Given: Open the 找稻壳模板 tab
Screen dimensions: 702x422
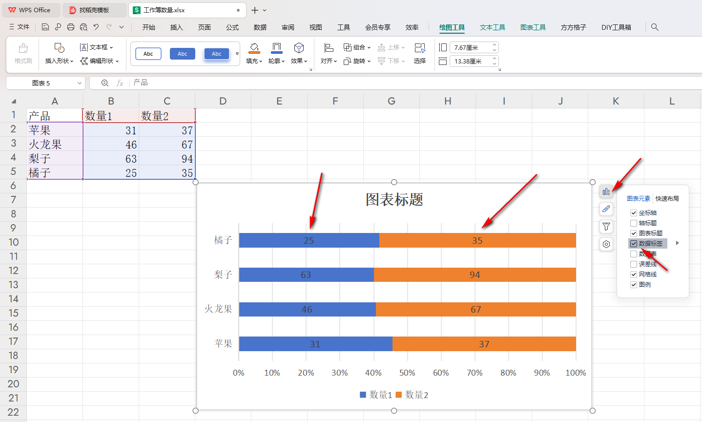Looking at the screenshot, I should (x=94, y=10).
